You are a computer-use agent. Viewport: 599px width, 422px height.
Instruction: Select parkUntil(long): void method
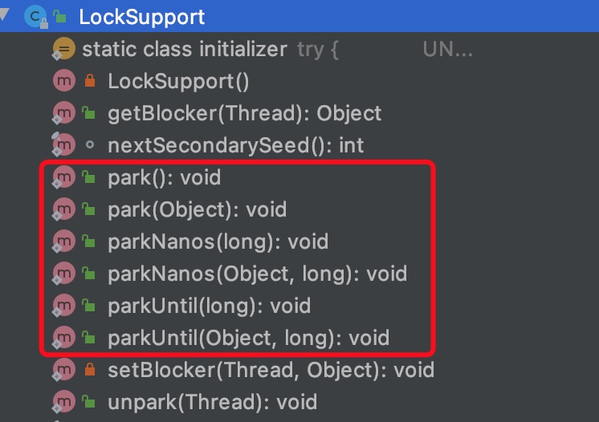pyautogui.click(x=210, y=306)
